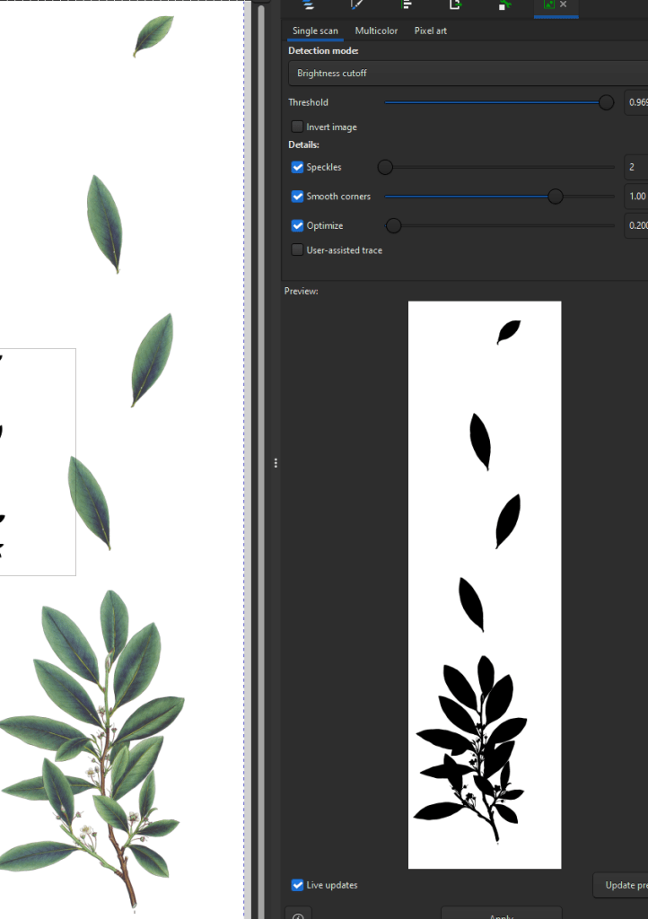Click the Speckles value input field

click(x=635, y=167)
